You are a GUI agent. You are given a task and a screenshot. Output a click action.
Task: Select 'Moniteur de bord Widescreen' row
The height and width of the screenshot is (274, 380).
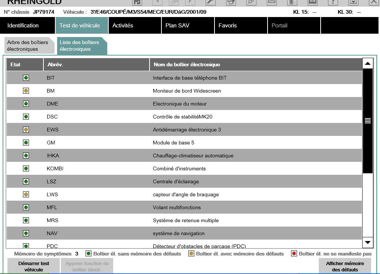point(184,91)
